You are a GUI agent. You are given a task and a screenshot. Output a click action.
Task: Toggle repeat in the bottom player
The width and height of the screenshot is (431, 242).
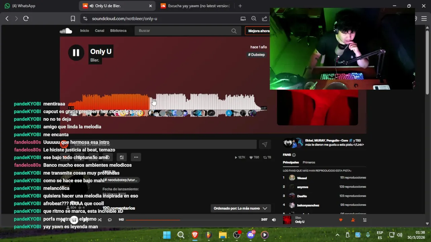tap(110, 220)
